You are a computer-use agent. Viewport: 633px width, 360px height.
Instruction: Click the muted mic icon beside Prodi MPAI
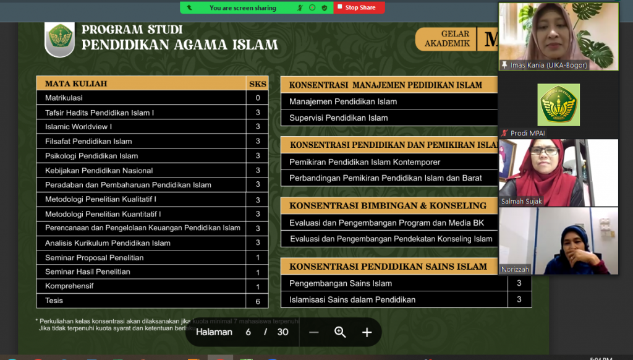(x=504, y=133)
